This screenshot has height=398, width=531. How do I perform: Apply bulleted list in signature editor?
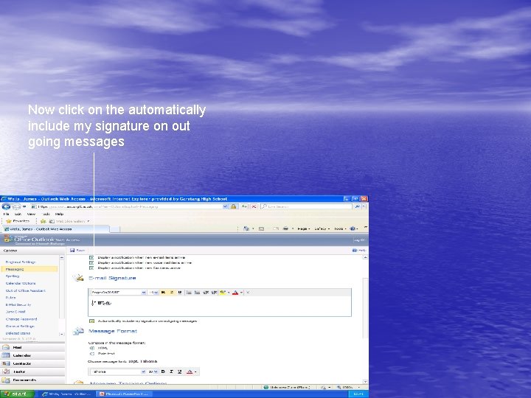(189, 293)
